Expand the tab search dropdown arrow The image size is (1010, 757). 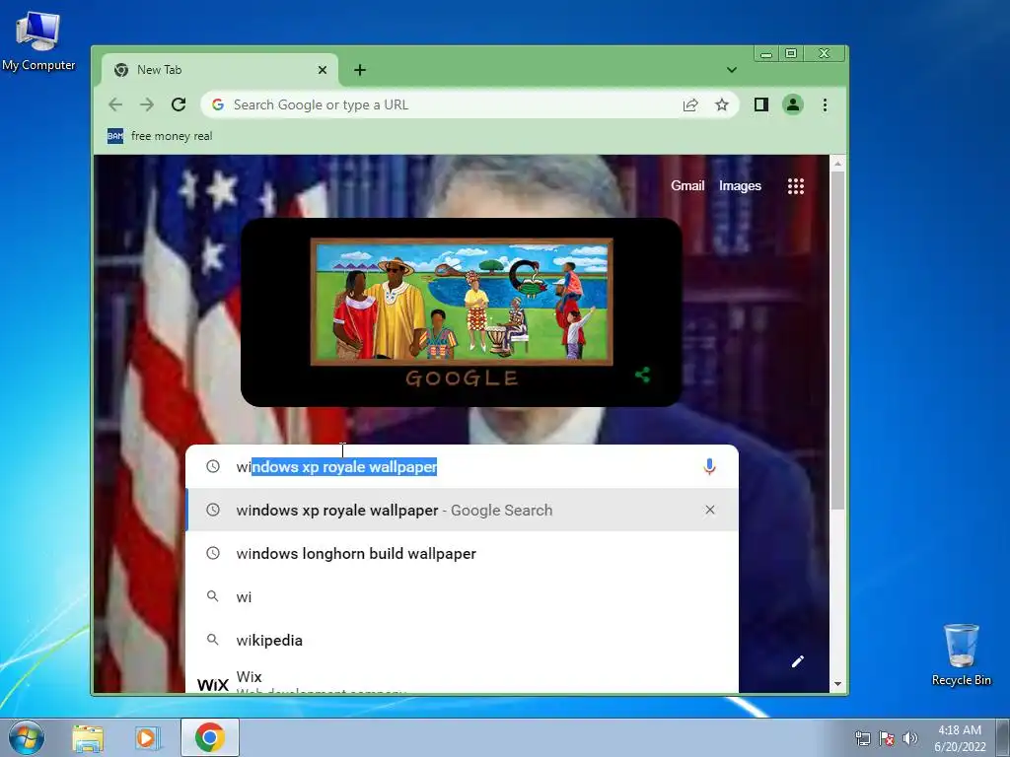point(732,70)
